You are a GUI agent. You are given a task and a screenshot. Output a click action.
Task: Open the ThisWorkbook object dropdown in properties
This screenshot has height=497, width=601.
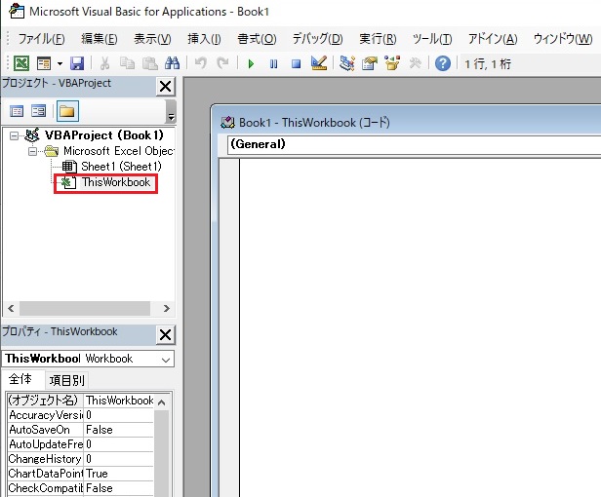click(166, 360)
